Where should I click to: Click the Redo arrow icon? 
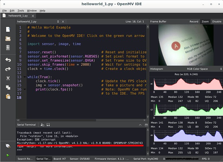tap(8, 69)
